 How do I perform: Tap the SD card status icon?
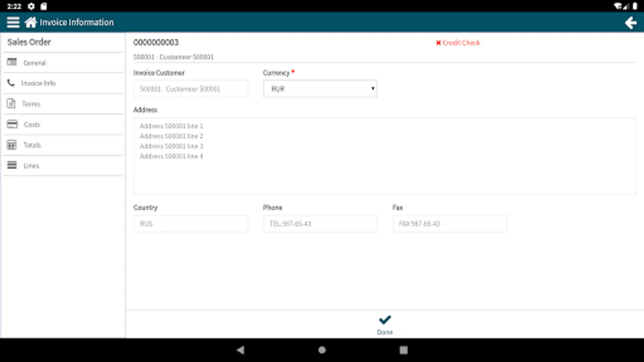pyautogui.click(x=43, y=6)
